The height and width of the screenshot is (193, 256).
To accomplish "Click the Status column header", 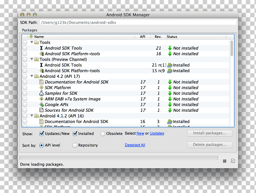I will [x=196, y=37].
